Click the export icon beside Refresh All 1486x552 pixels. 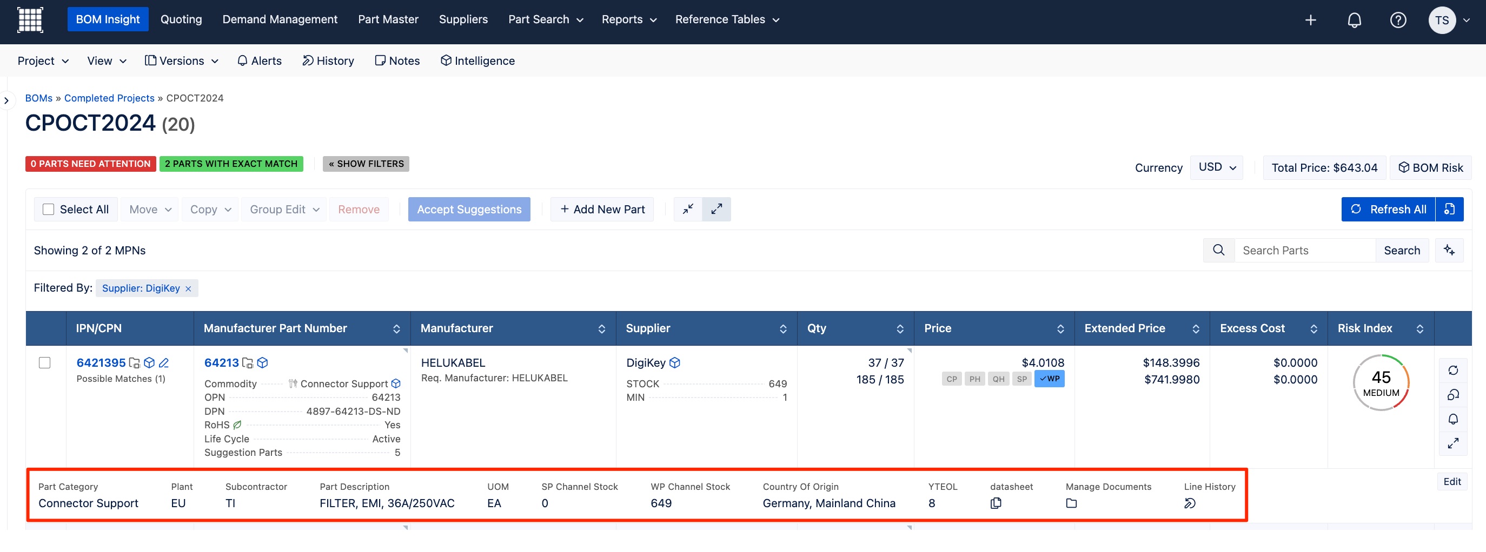click(1449, 209)
